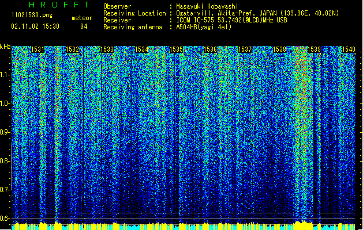
Task: Click the kHz axis unit label
Action: point(5,47)
